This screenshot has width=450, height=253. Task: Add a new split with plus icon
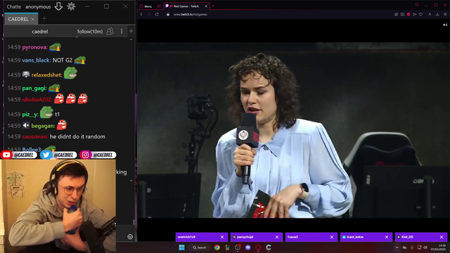click(x=131, y=31)
